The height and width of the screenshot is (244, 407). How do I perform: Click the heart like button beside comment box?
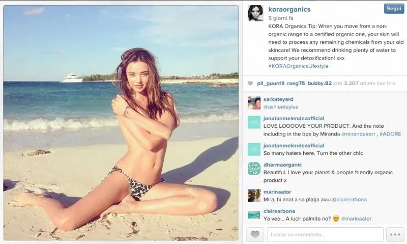pos(255,234)
